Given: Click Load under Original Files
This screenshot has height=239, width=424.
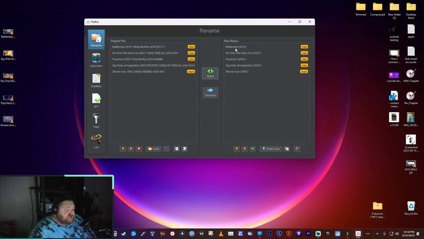Looking at the screenshot, I should pos(154,149).
